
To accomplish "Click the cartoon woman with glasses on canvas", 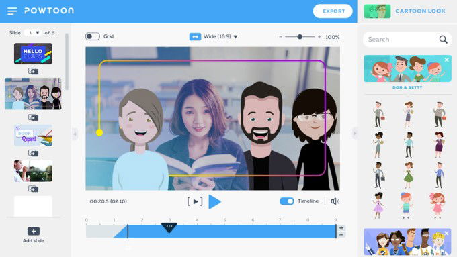I will (x=315, y=140).
